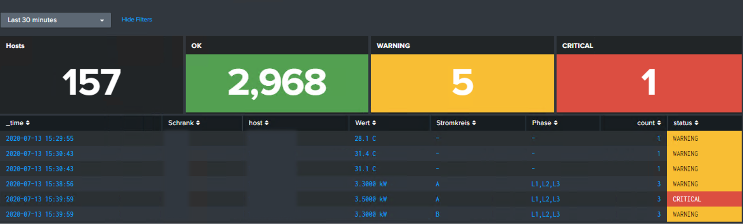The height and width of the screenshot is (224, 743).
Task: Click Stromkreis B in the last row
Action: 437,214
